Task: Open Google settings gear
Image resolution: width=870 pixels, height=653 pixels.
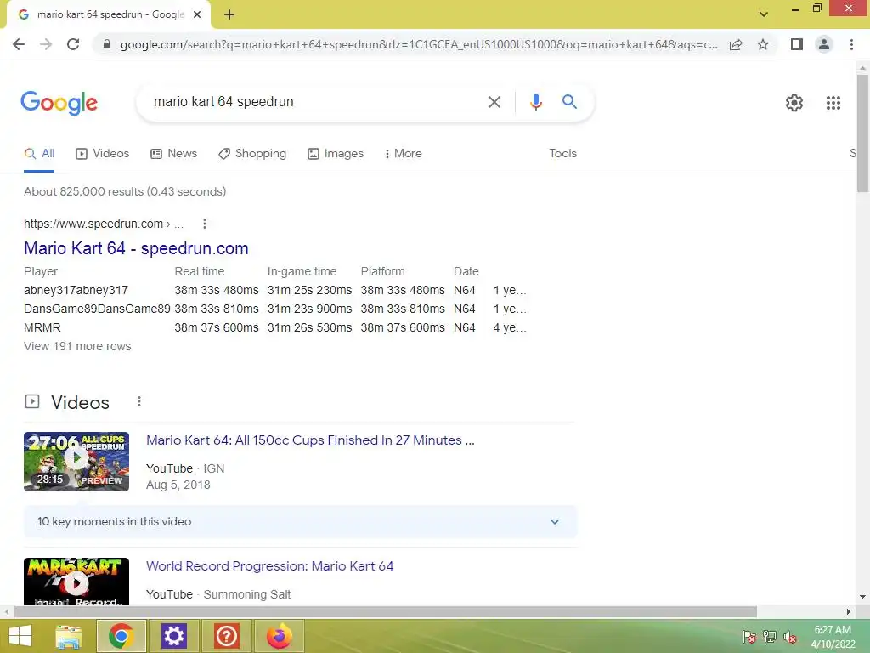Action: pyautogui.click(x=794, y=103)
